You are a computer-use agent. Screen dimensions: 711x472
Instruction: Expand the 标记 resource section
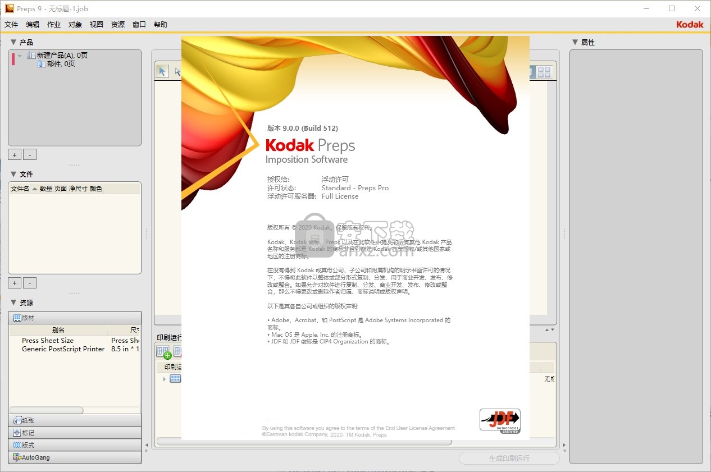coord(75,433)
